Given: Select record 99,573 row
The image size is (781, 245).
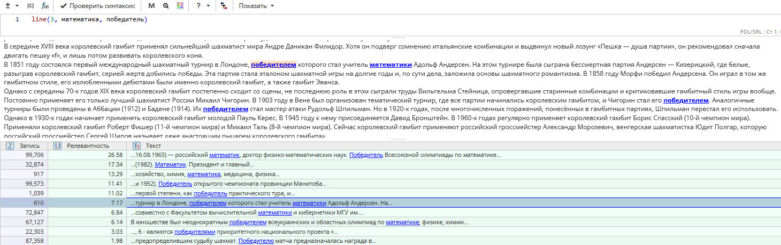Looking at the screenshot, I should 391,184.
